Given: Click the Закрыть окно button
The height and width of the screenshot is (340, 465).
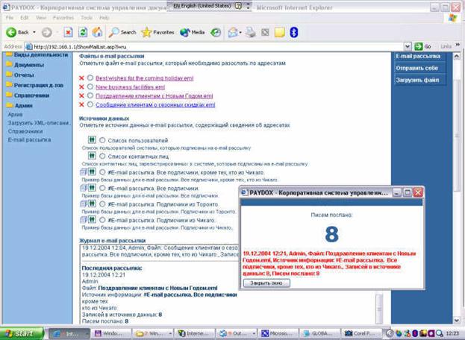Looking at the screenshot, I should tap(266, 283).
